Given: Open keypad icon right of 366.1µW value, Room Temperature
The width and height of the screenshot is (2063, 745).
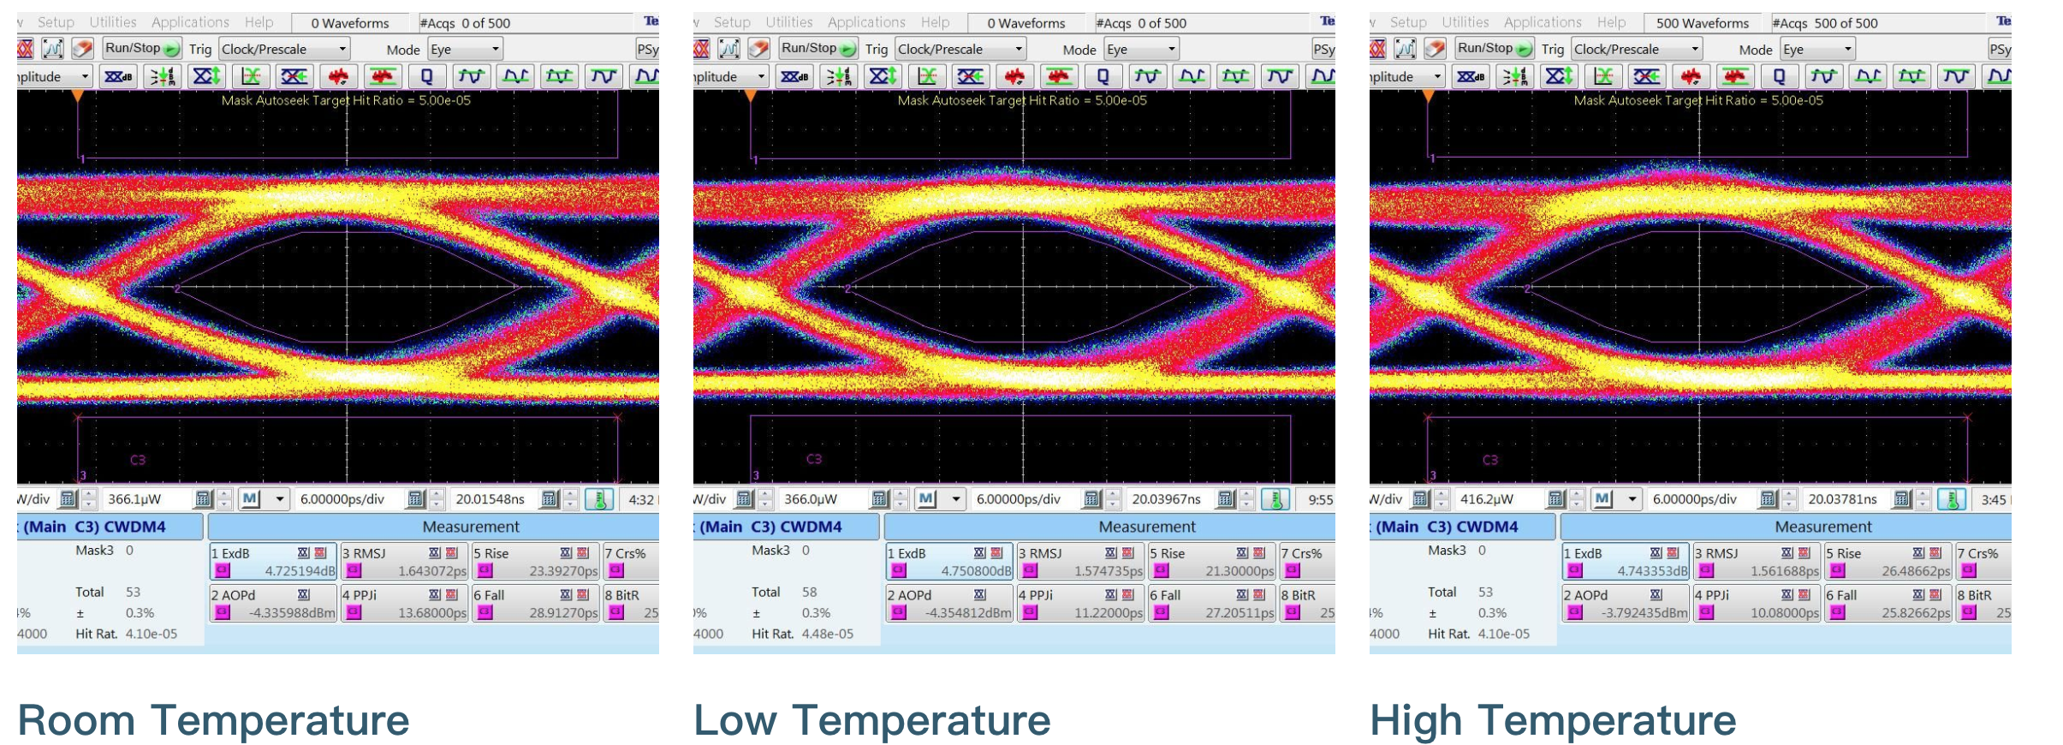Looking at the screenshot, I should point(203,499).
